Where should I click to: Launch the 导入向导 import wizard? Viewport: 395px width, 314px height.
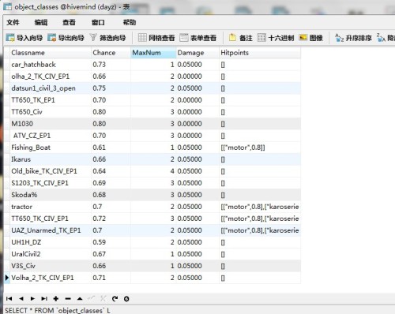24,38
